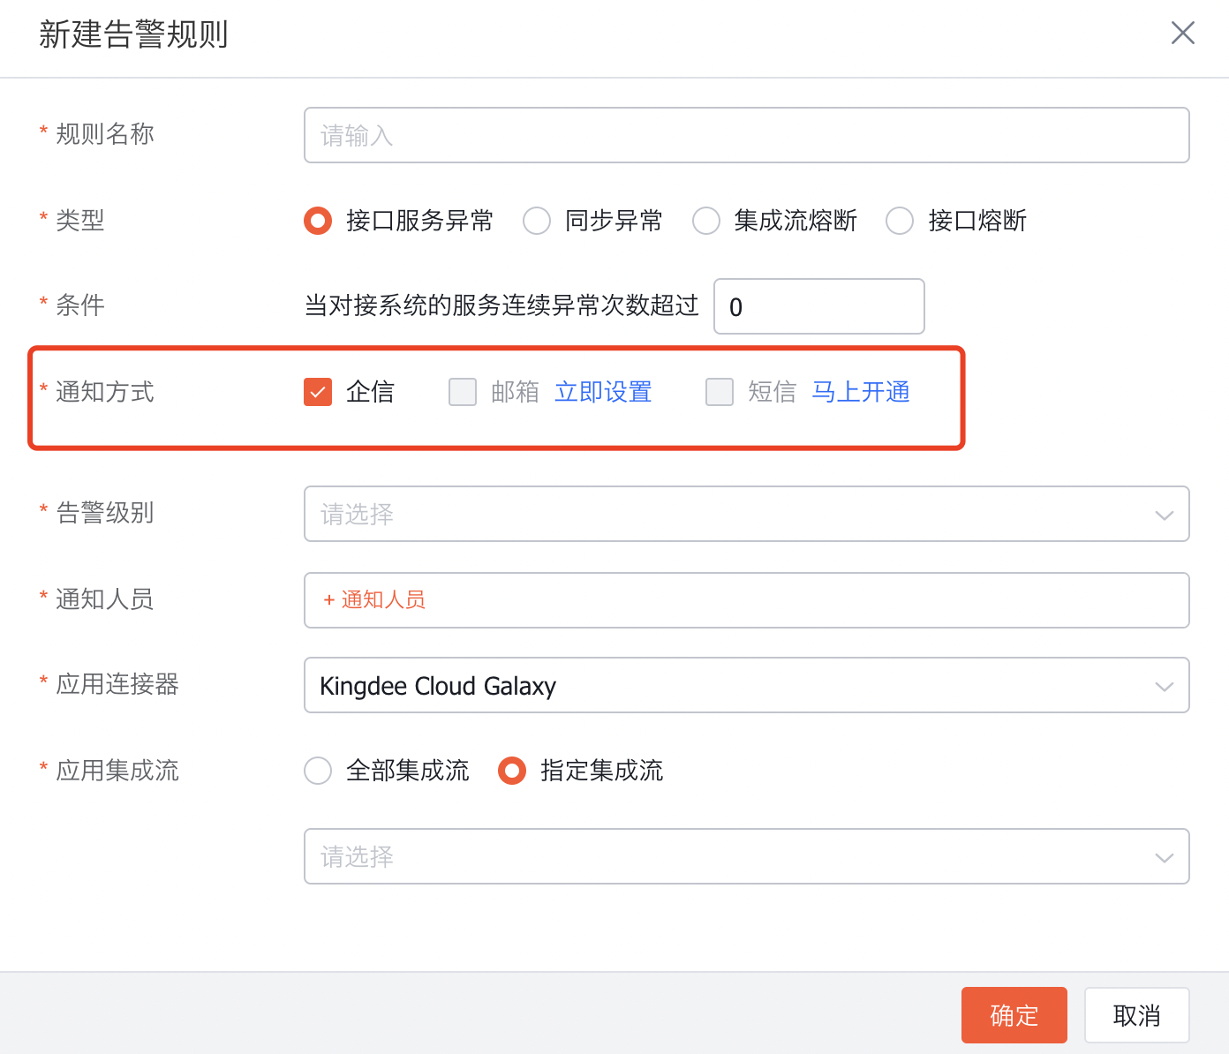Choose the 集成流熔断 type option
Viewport: 1229px width, 1054px height.
(706, 221)
